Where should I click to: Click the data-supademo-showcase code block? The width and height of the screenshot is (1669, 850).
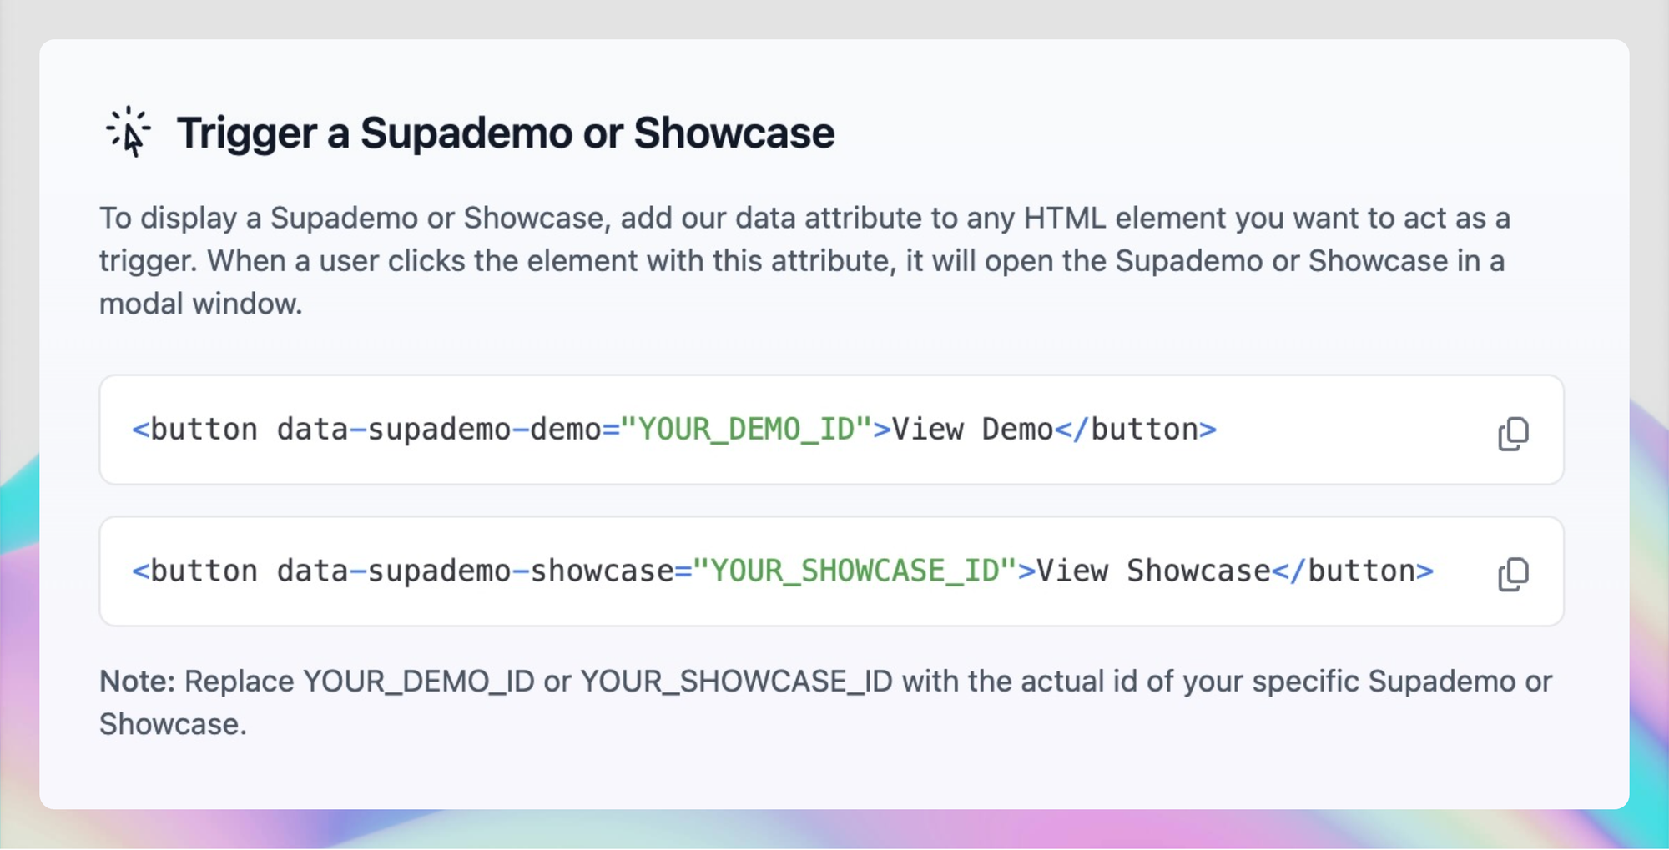coord(831,571)
